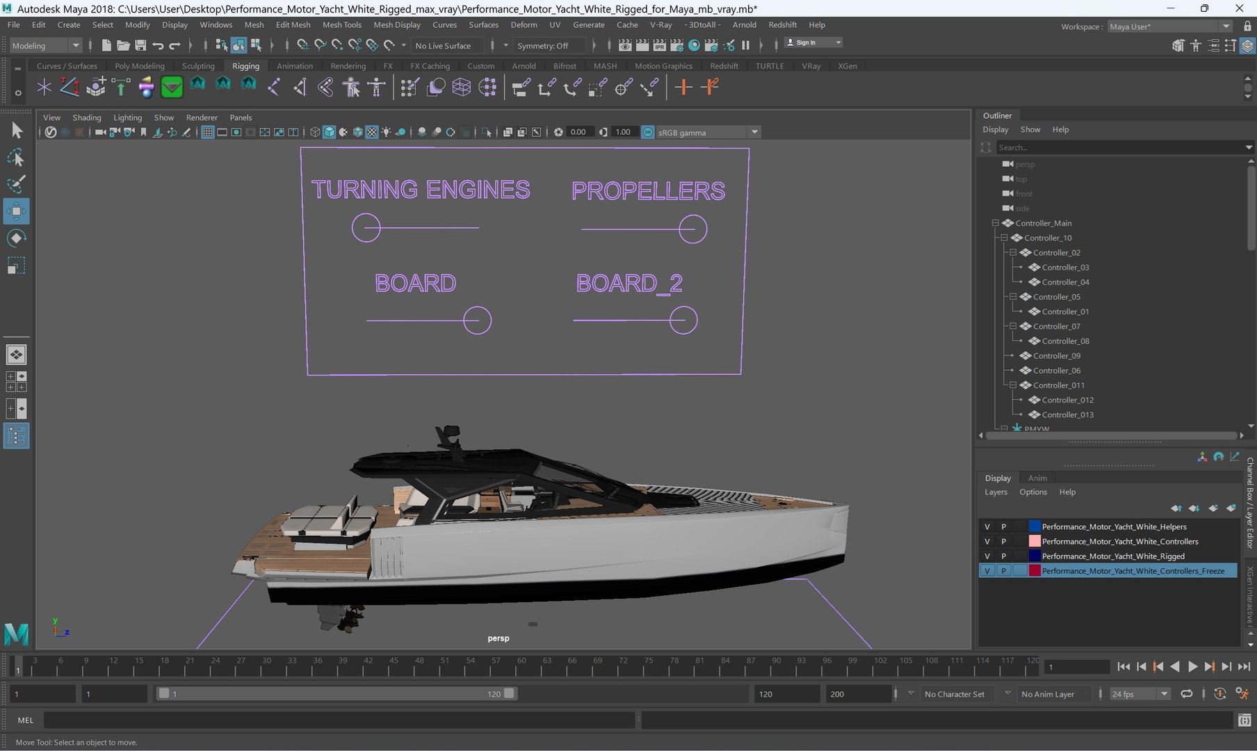Toggle visibility of Performance_Motor_Yacht_White_Rigged layer

click(987, 556)
